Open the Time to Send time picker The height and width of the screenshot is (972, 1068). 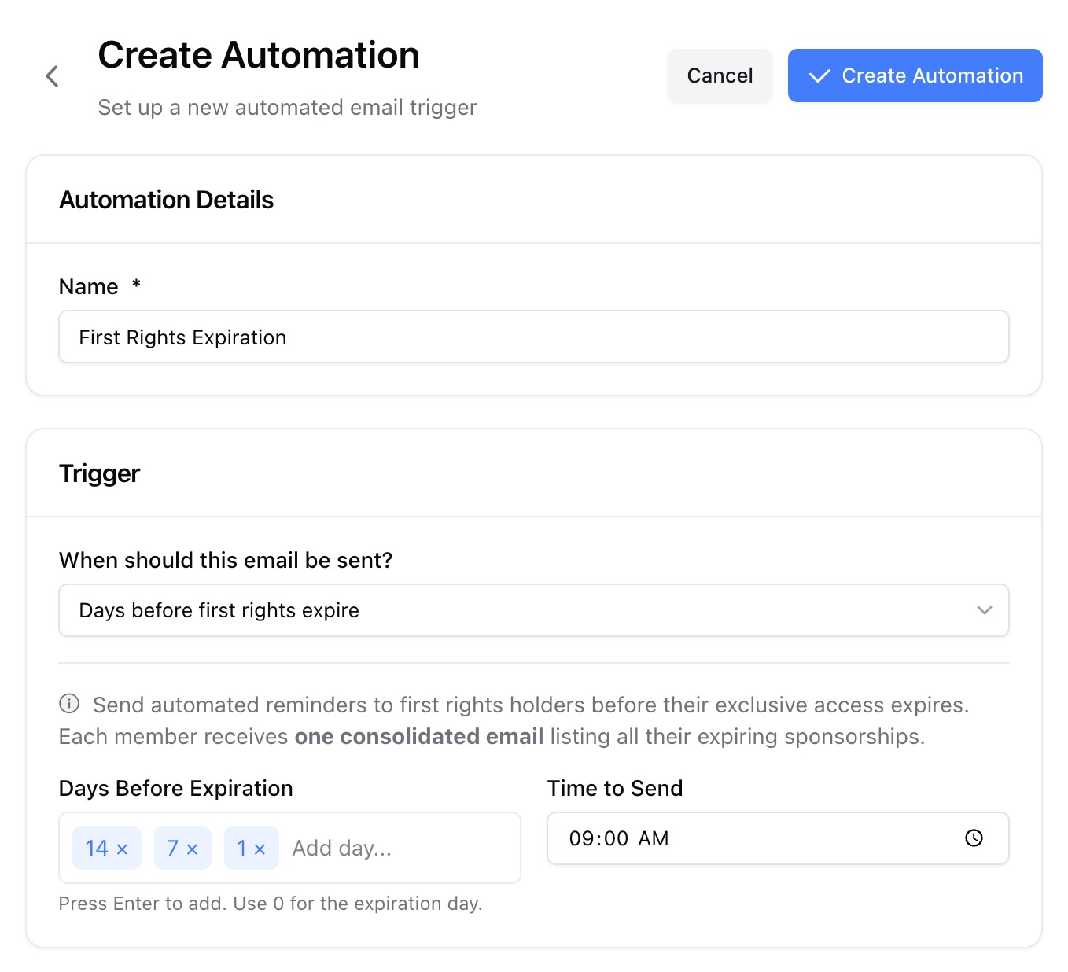pyautogui.click(x=778, y=838)
